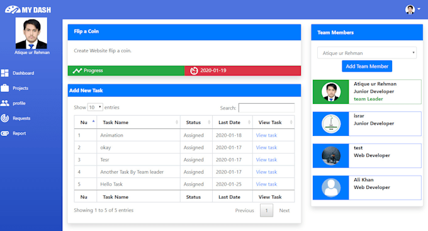Click the Progress chart line icon
The width and height of the screenshot is (428, 231).
[x=77, y=70]
